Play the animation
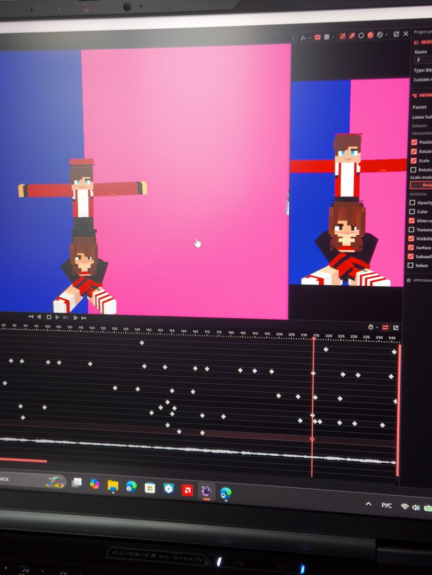This screenshot has height=575, width=432. [57, 317]
